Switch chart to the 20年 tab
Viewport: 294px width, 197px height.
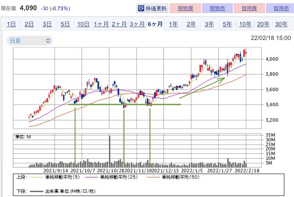pos(263,24)
